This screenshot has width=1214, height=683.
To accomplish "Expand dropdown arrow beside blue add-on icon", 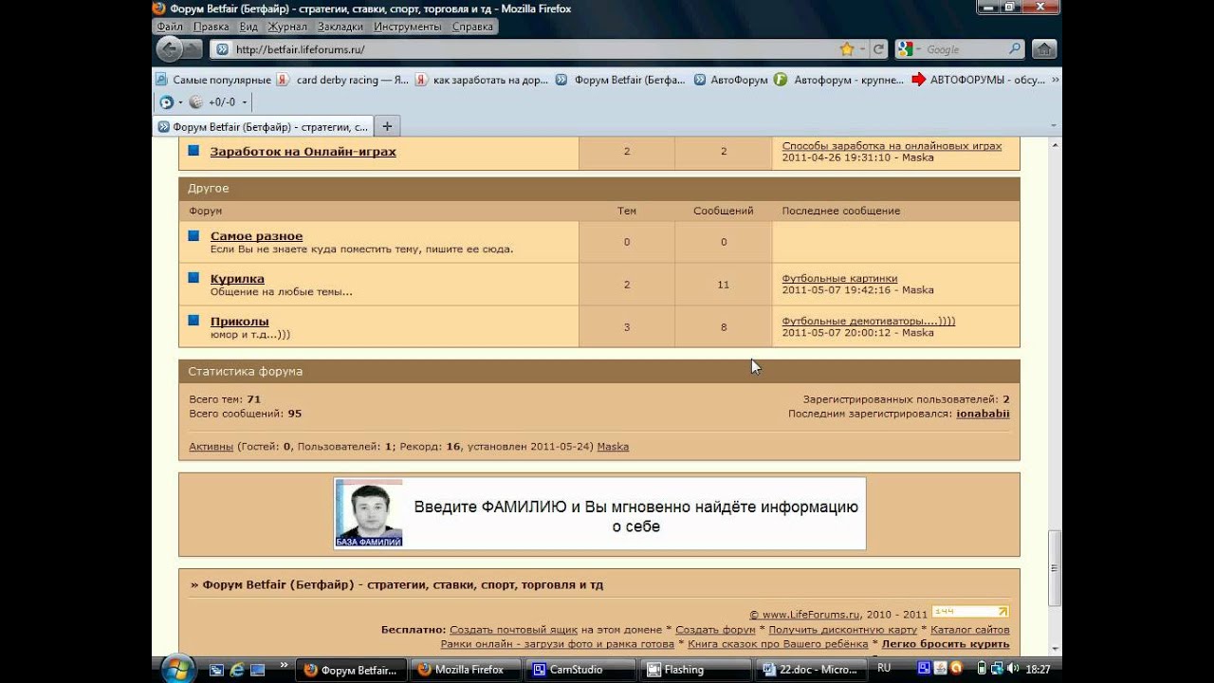I will 180,102.
